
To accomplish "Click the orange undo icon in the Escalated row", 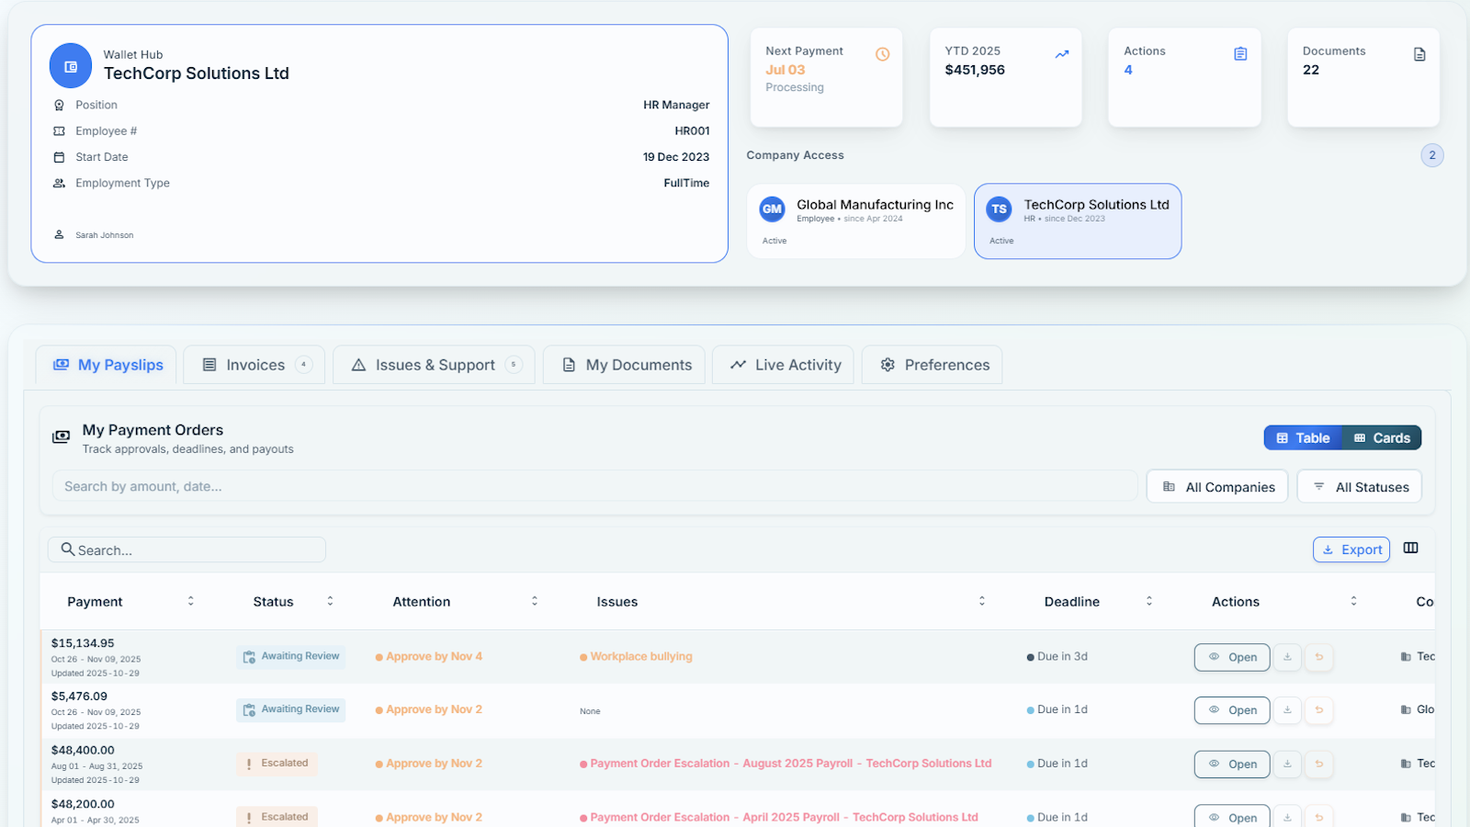I will (1320, 764).
